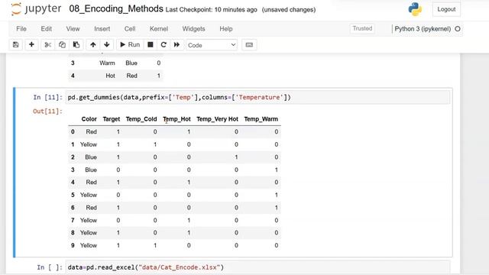Click the Trusted notebook indicator

point(362,28)
